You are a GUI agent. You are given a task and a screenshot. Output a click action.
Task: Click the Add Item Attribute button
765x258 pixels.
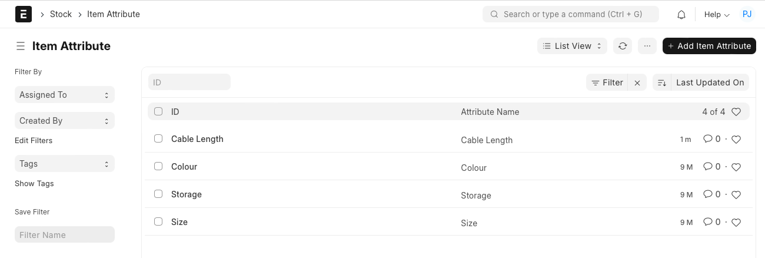(x=709, y=46)
